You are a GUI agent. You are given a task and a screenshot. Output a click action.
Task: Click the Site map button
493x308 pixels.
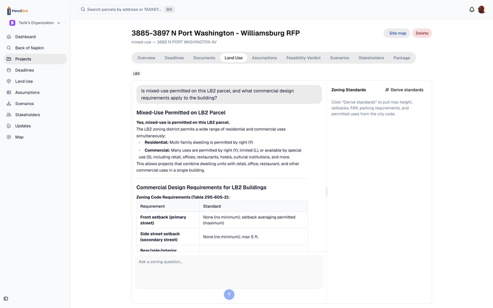point(397,34)
